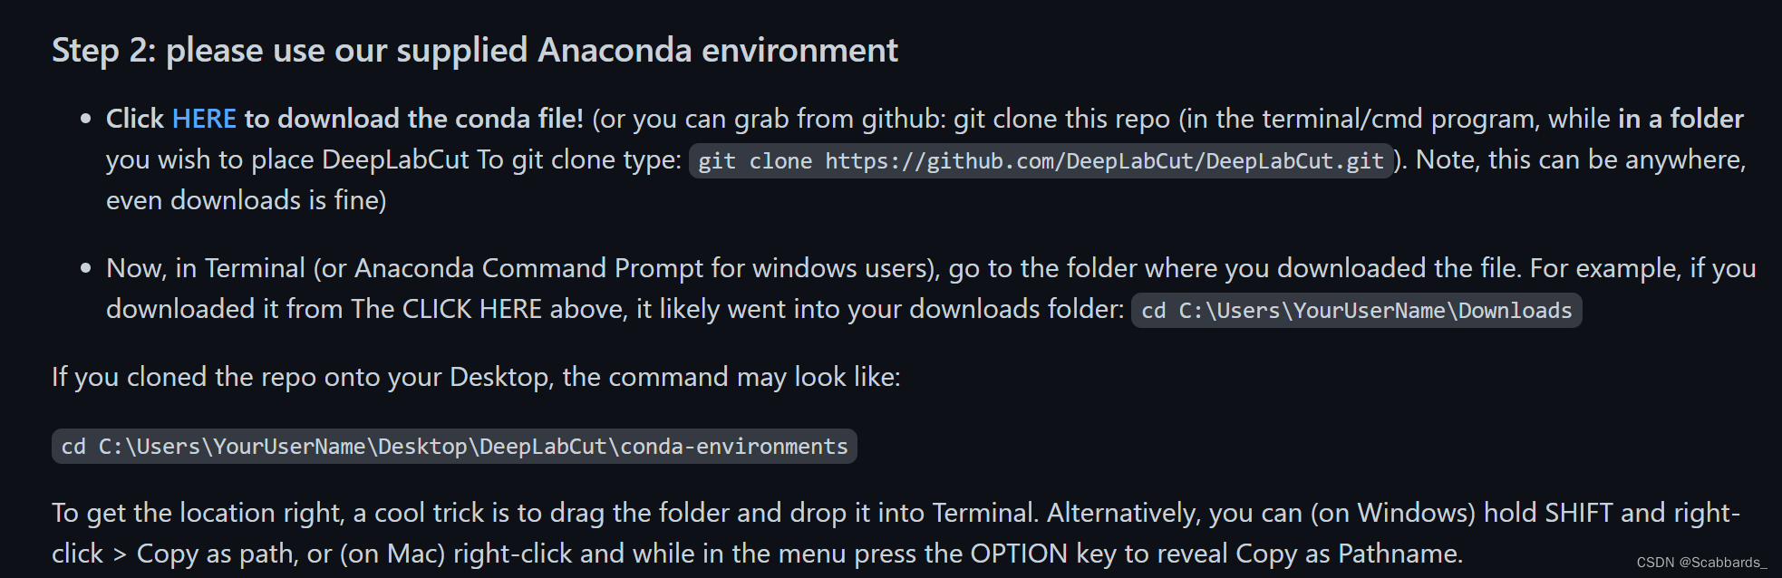Viewport: 1782px width, 578px height.
Task: Click the cd Desktop conda-environments code block
Action: point(454,447)
